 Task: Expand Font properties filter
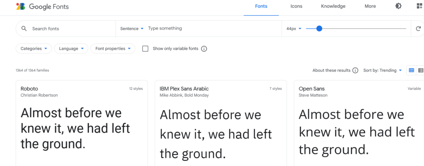coord(113,49)
